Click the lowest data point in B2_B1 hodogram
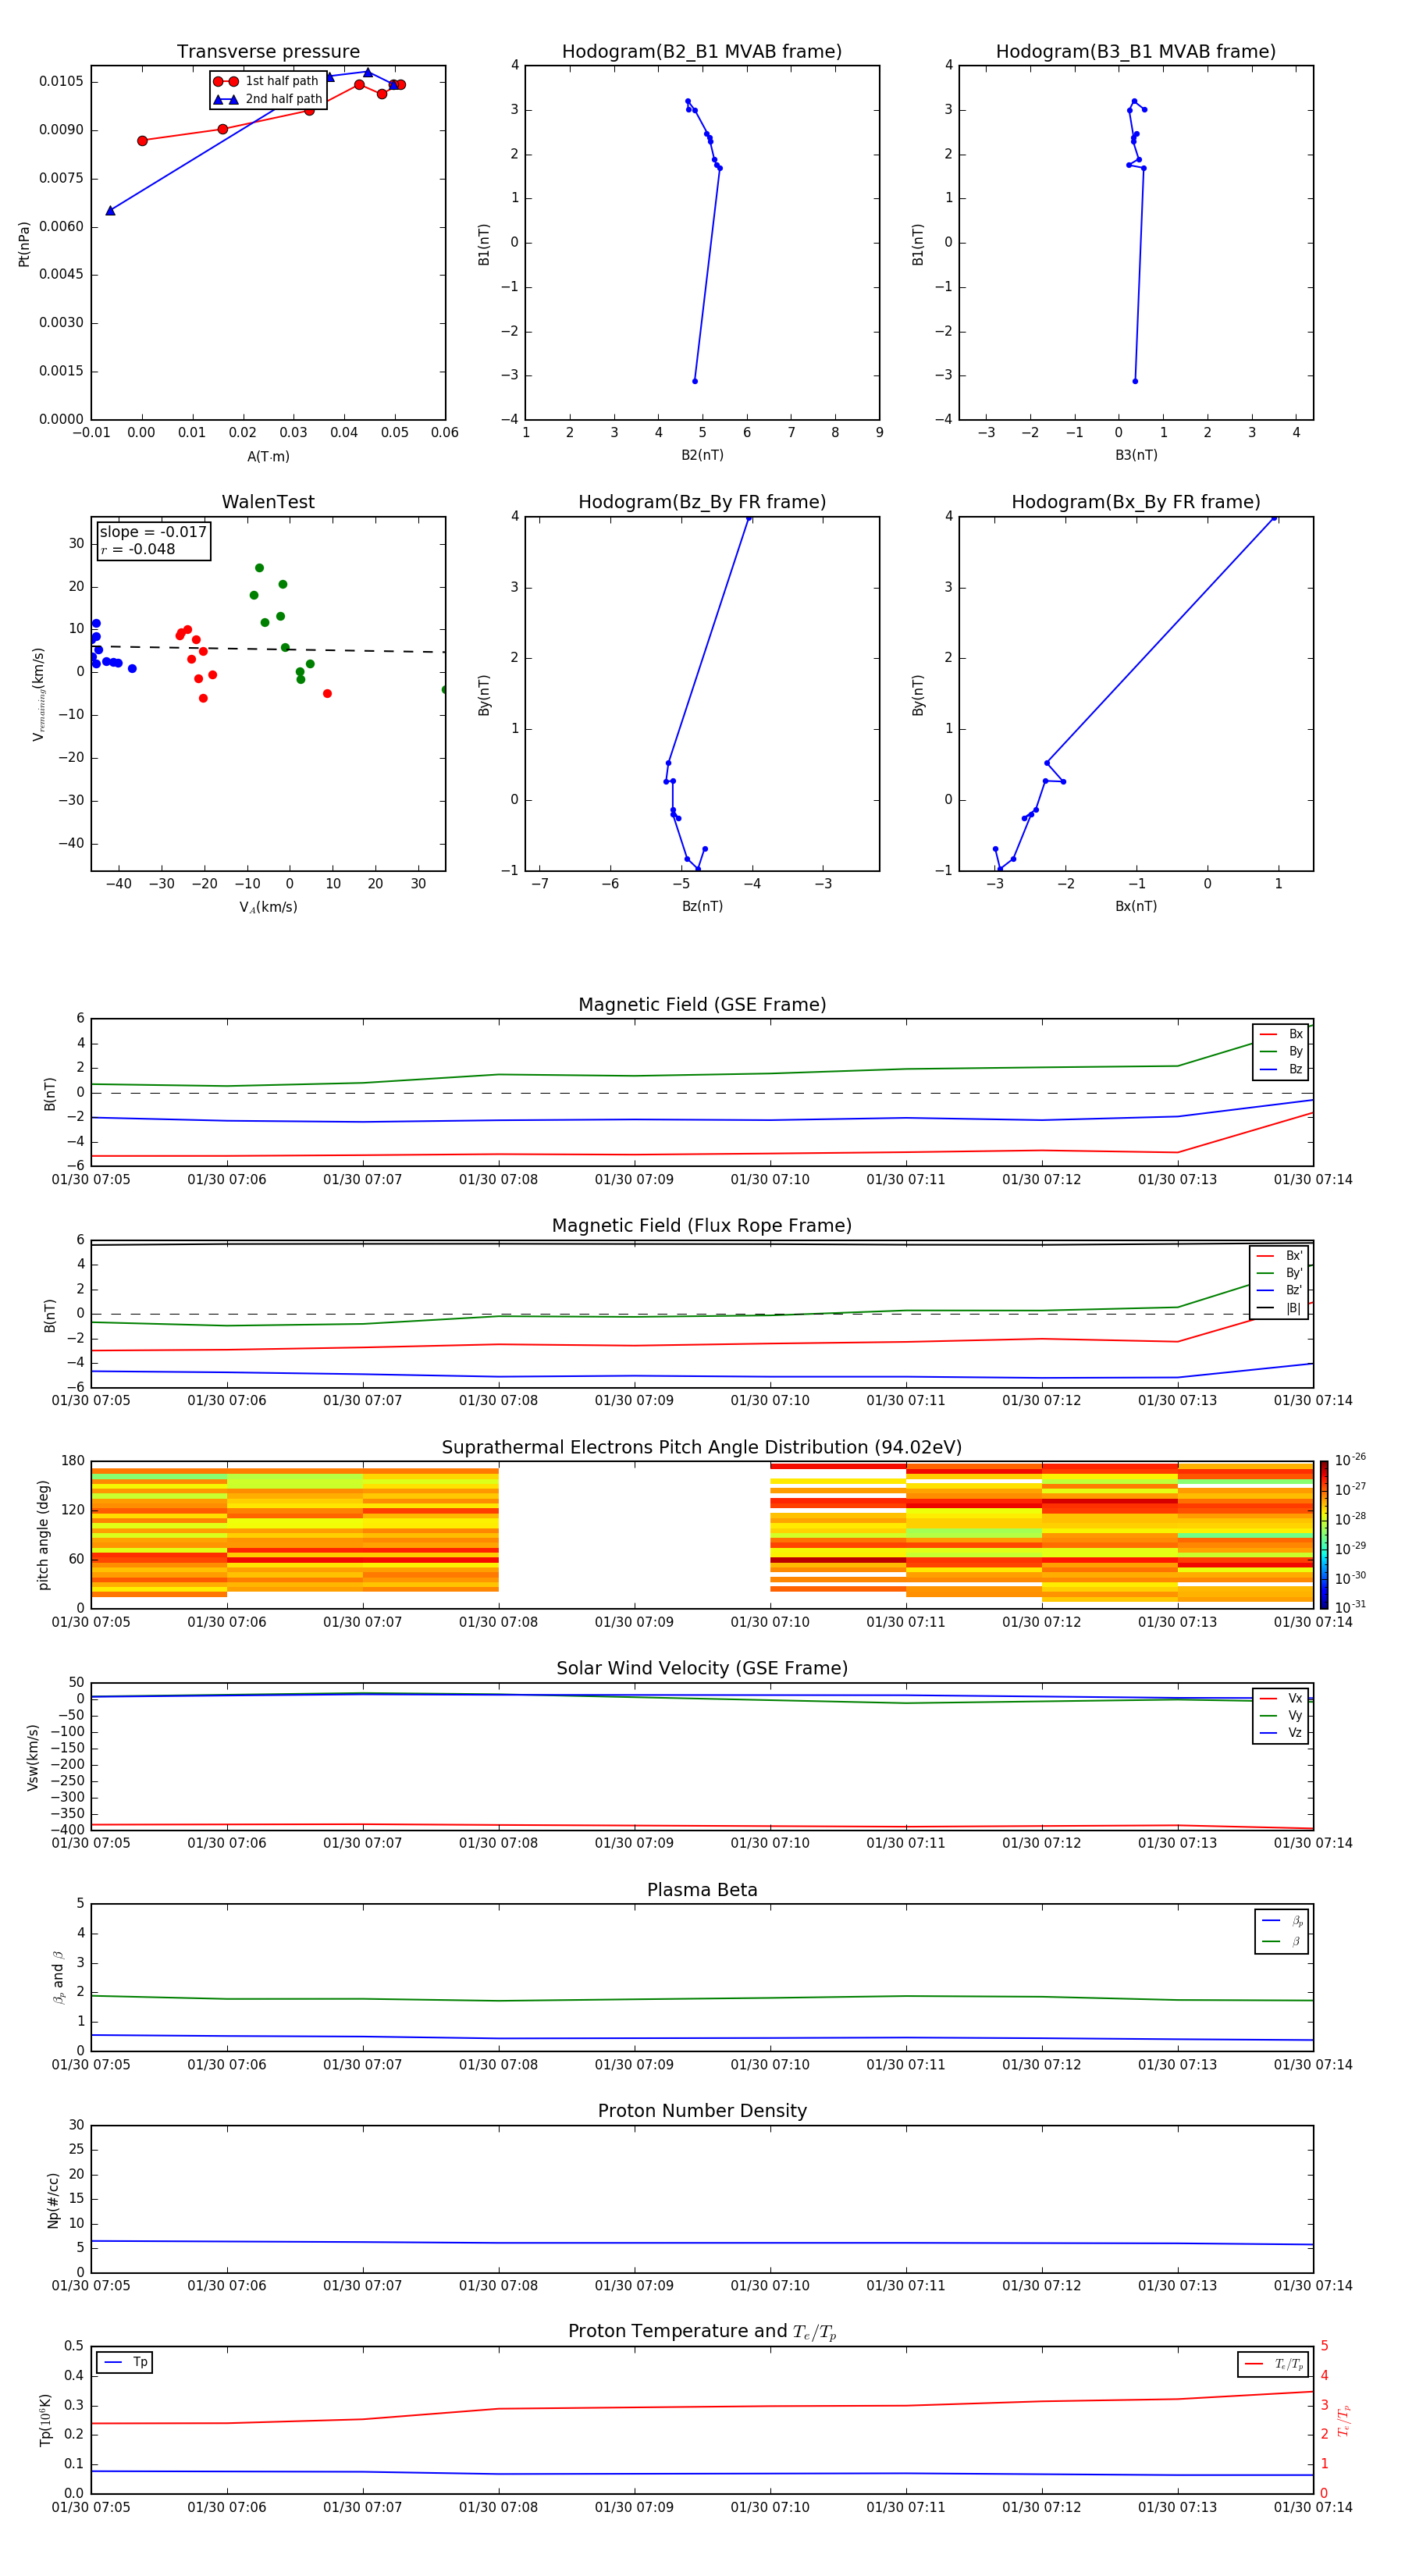This screenshot has width=1405, height=2576. 695,381
